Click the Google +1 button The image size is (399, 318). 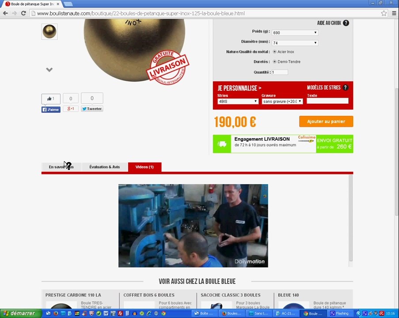pyautogui.click(x=71, y=109)
